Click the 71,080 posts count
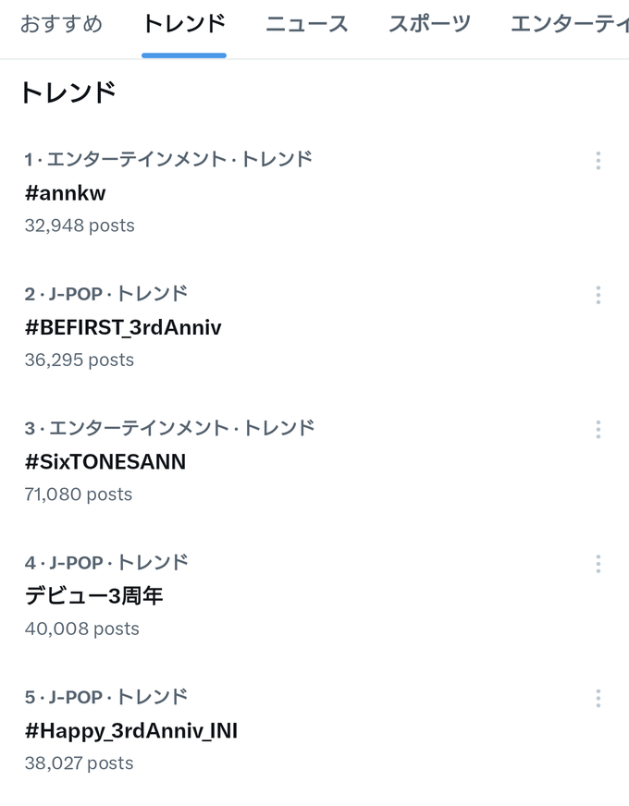 tap(79, 495)
